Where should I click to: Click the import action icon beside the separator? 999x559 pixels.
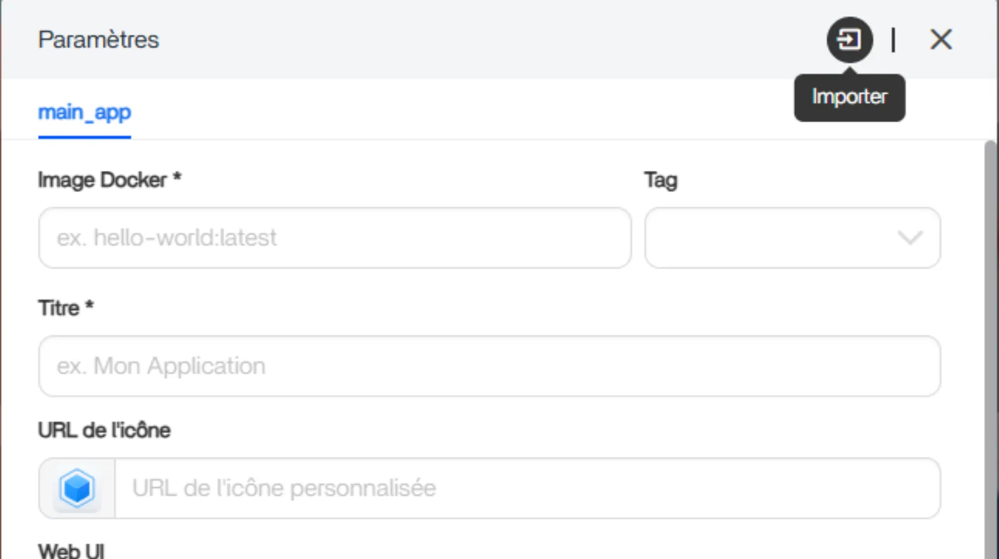point(849,39)
